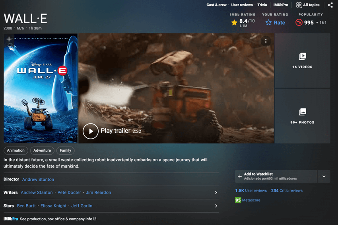Click the yellow IMDb rating star
Screen dimensions: 338x225
click(234, 22)
